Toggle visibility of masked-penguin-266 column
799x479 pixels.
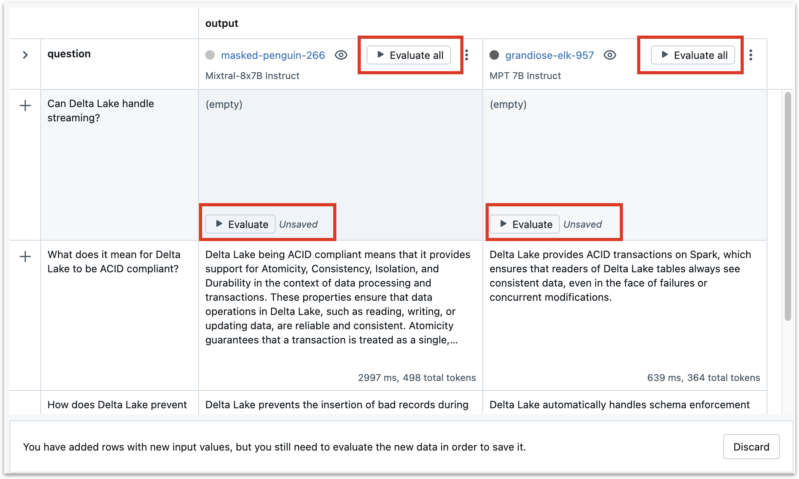tap(341, 55)
